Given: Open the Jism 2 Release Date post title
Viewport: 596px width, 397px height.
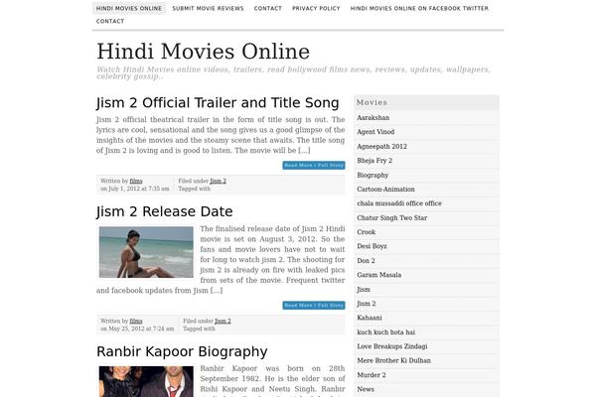Looking at the screenshot, I should [x=165, y=211].
